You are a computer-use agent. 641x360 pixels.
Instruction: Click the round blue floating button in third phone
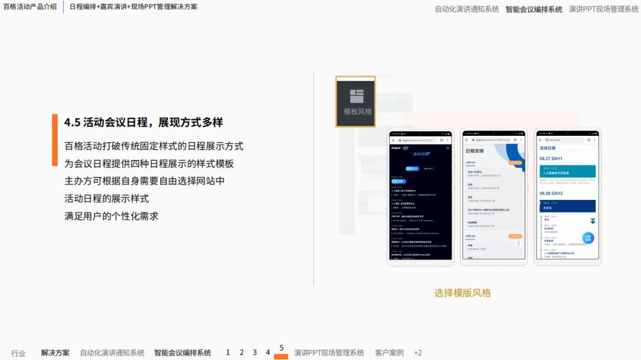click(588, 238)
